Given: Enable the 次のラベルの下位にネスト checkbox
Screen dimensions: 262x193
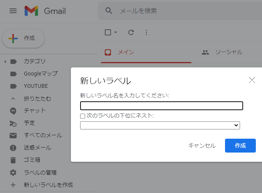Looking at the screenshot, I should (82, 116).
